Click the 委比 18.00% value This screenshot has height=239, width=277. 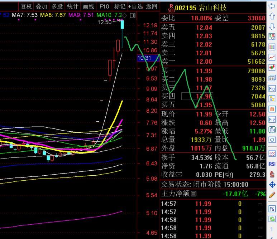click(x=202, y=18)
